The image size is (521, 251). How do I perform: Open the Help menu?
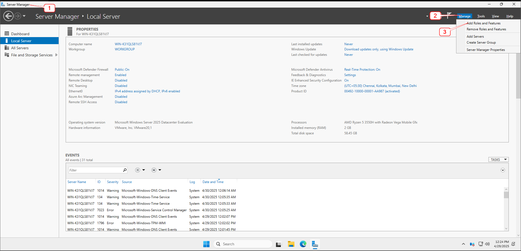click(510, 16)
